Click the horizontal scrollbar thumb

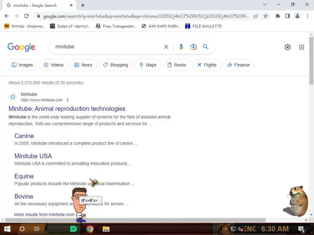[x=135, y=220]
